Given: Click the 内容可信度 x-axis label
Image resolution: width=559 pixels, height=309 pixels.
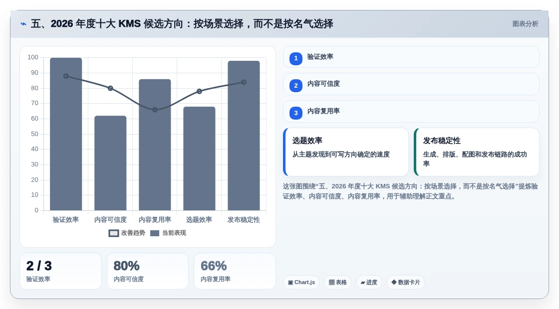Looking at the screenshot, I should 110,220.
